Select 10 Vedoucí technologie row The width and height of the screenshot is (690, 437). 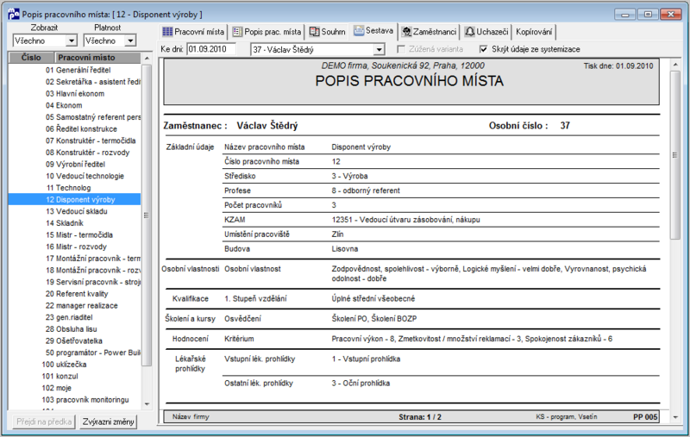(x=75, y=177)
